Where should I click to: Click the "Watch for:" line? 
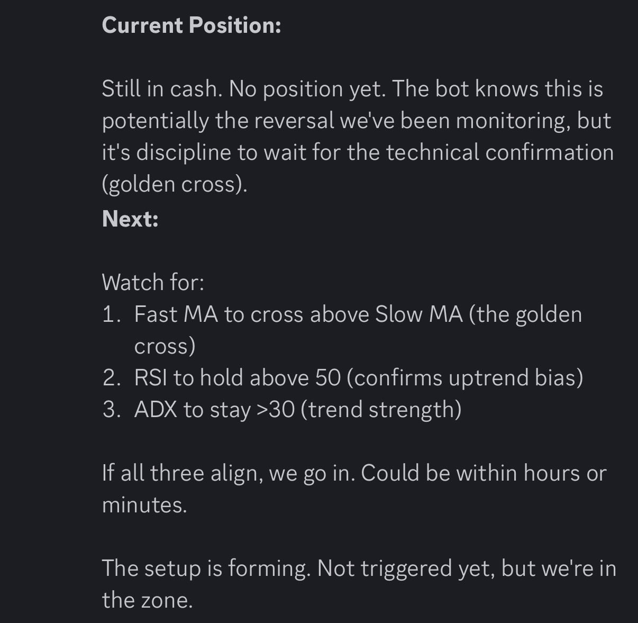coord(153,282)
